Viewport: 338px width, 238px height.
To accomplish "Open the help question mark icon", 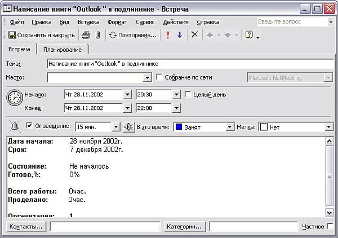I will pos(249,35).
